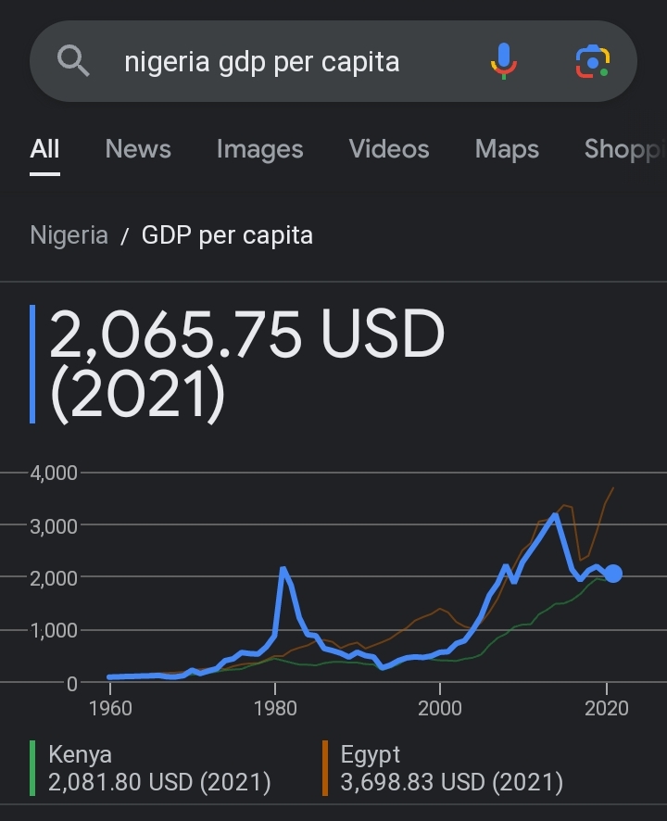Click the 1981 peak on Nigeria's line
Viewport: 667px width, 821px height.
pyautogui.click(x=283, y=569)
